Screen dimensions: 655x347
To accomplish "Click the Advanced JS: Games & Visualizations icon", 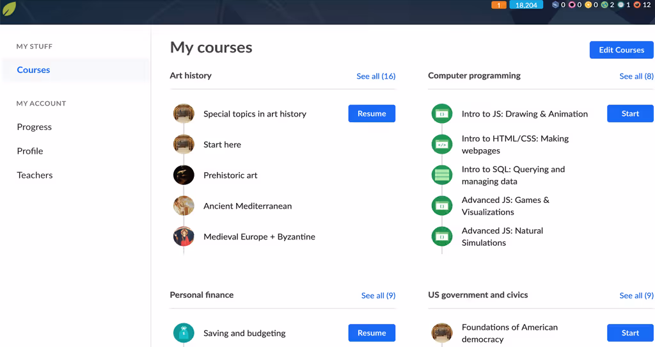I will tap(442, 206).
